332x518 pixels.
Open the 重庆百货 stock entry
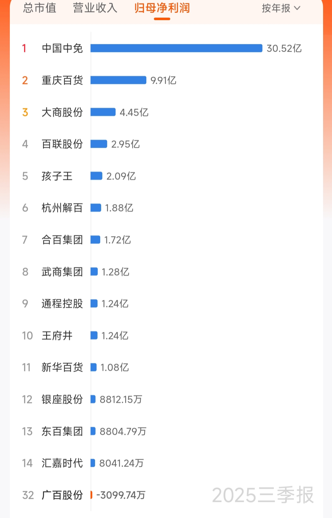pos(62,80)
